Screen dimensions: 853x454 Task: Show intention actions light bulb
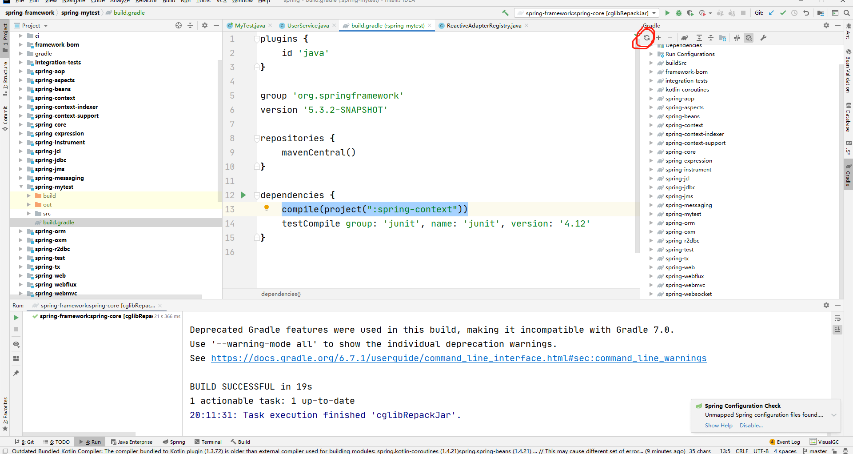pos(267,208)
